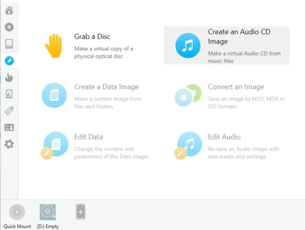
Task: Click the blue pencil image editor icon
Action: [9, 61]
